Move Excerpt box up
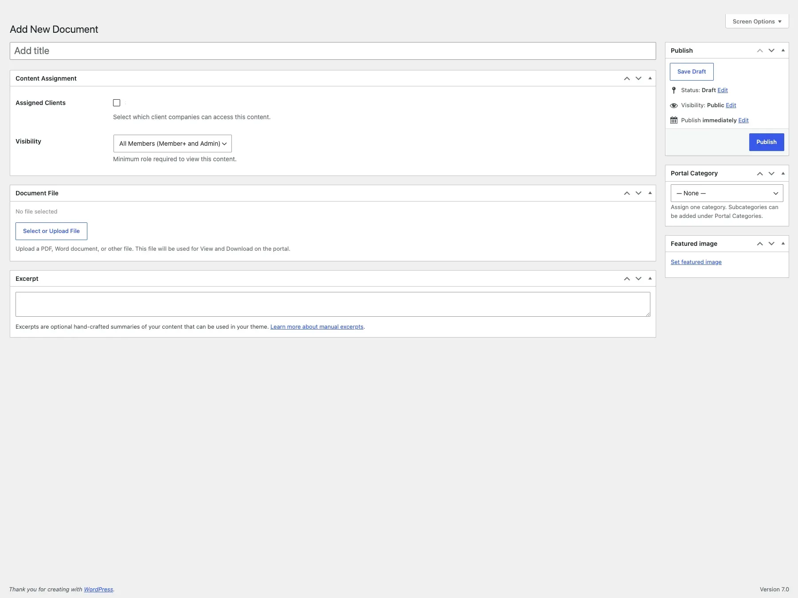This screenshot has width=798, height=598. 627,279
